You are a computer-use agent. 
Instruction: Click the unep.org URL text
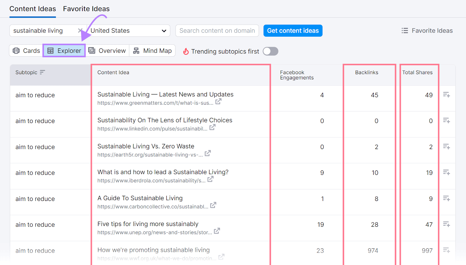tap(155, 232)
